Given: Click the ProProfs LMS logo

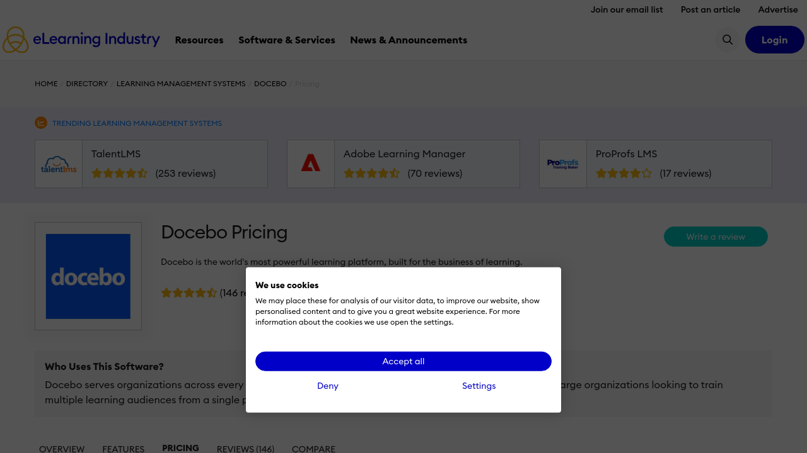Looking at the screenshot, I should 563,164.
